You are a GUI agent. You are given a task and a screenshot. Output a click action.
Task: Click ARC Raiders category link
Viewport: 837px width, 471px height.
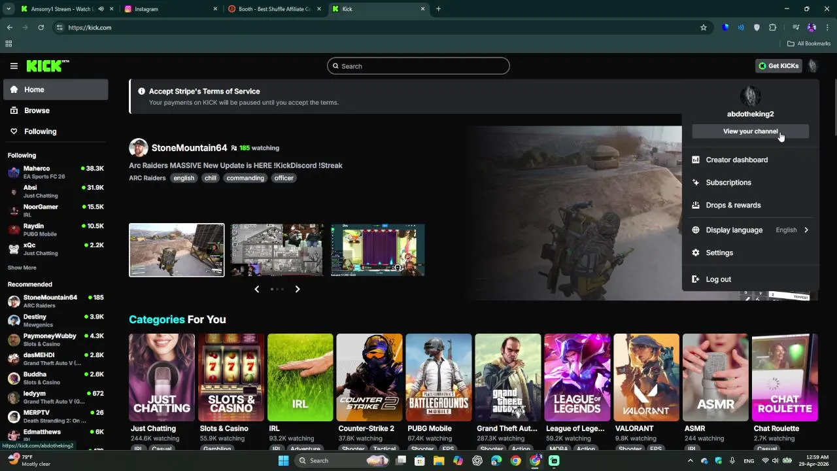tap(147, 178)
